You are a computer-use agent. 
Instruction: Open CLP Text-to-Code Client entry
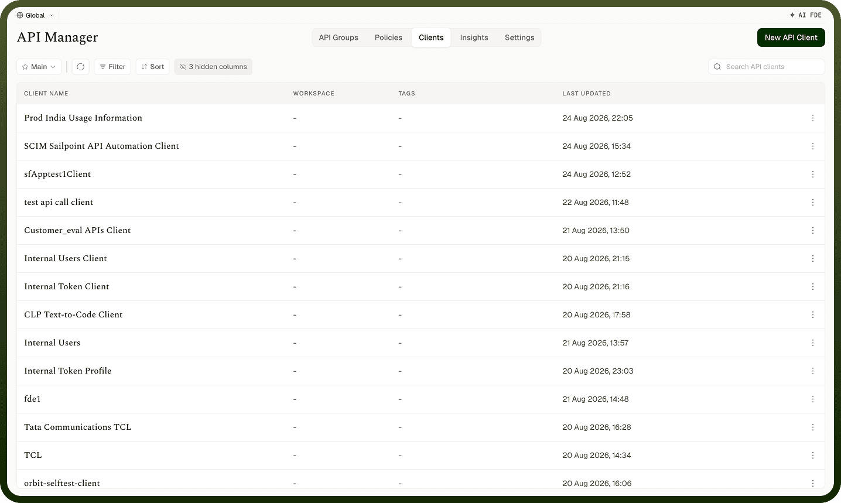(x=73, y=314)
